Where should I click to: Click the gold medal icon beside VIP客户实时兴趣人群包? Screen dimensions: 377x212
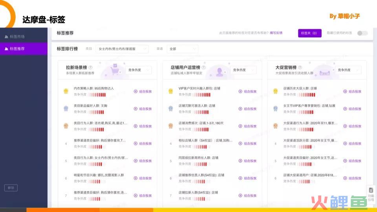point(171,91)
